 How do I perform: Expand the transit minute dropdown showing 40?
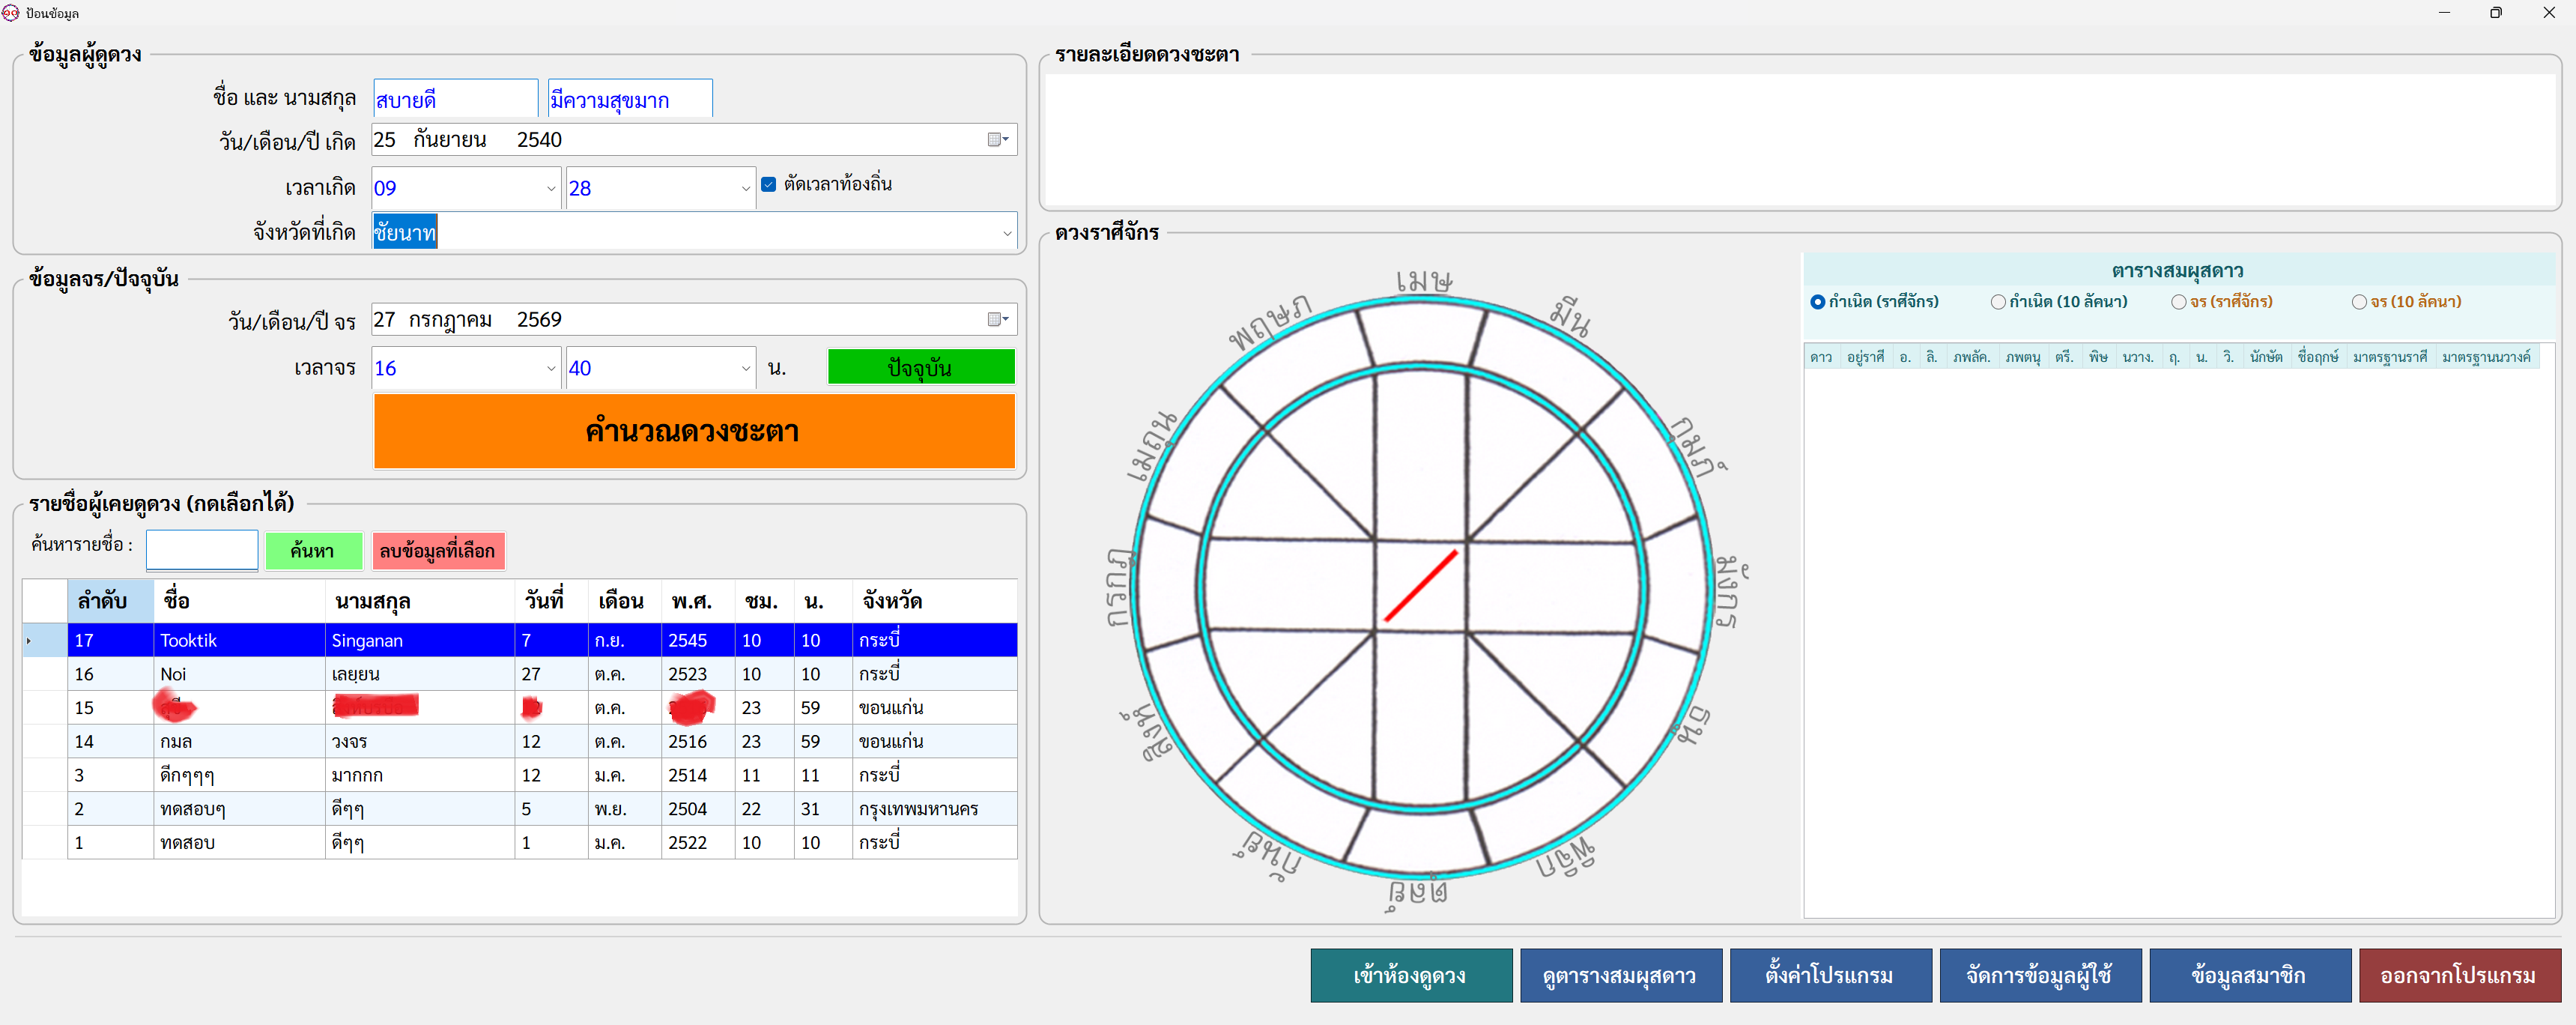[746, 369]
